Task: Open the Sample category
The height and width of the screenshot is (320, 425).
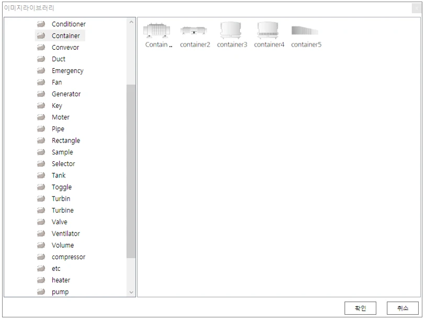Action: pos(62,152)
